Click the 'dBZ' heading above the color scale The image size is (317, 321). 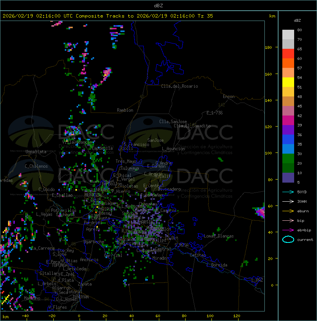[x=297, y=21]
